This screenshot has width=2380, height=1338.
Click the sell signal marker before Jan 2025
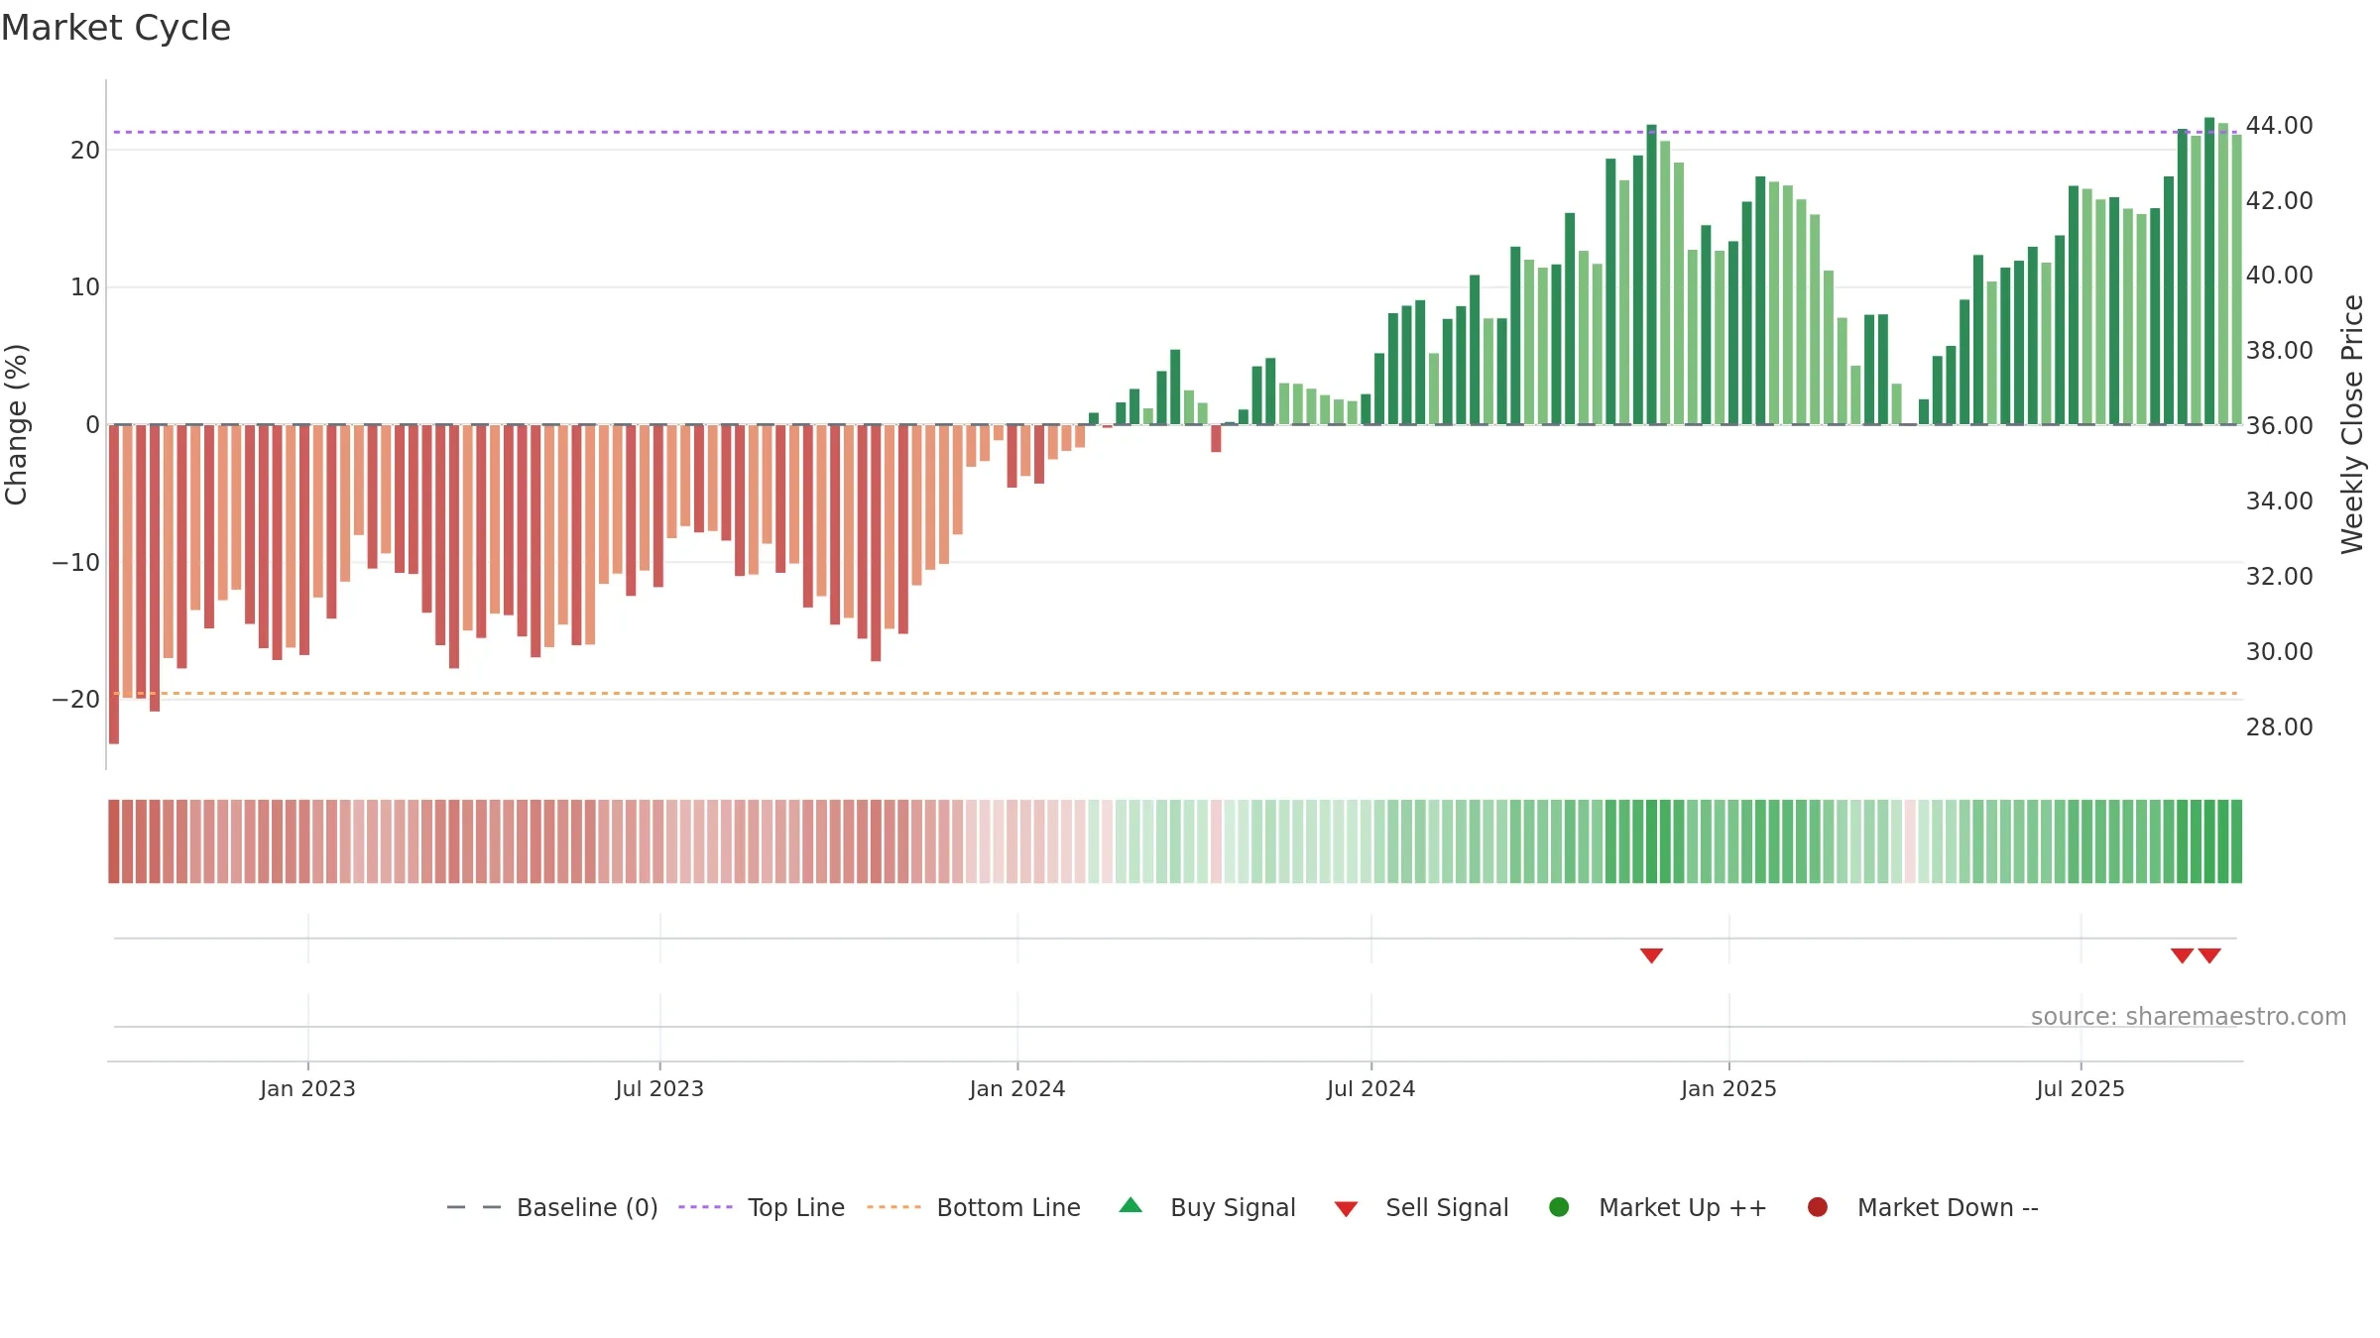[1651, 955]
